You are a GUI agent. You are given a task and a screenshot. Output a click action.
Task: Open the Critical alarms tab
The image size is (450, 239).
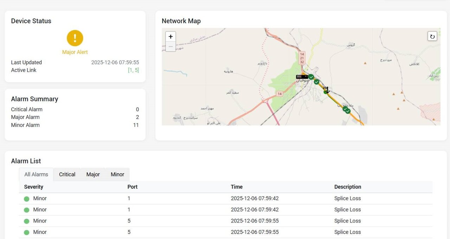pyautogui.click(x=67, y=174)
